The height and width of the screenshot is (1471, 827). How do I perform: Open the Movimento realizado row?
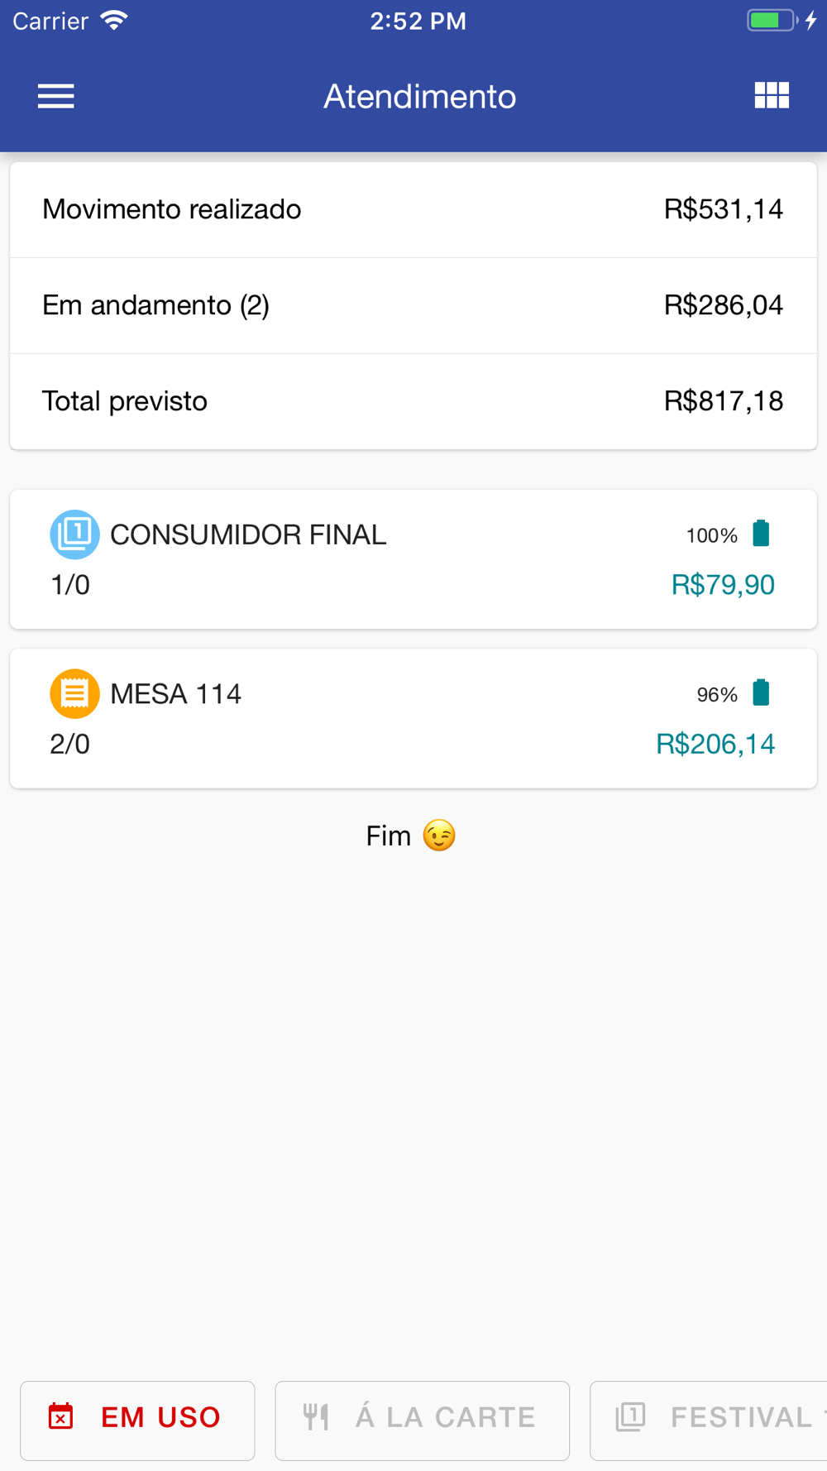[x=413, y=209]
